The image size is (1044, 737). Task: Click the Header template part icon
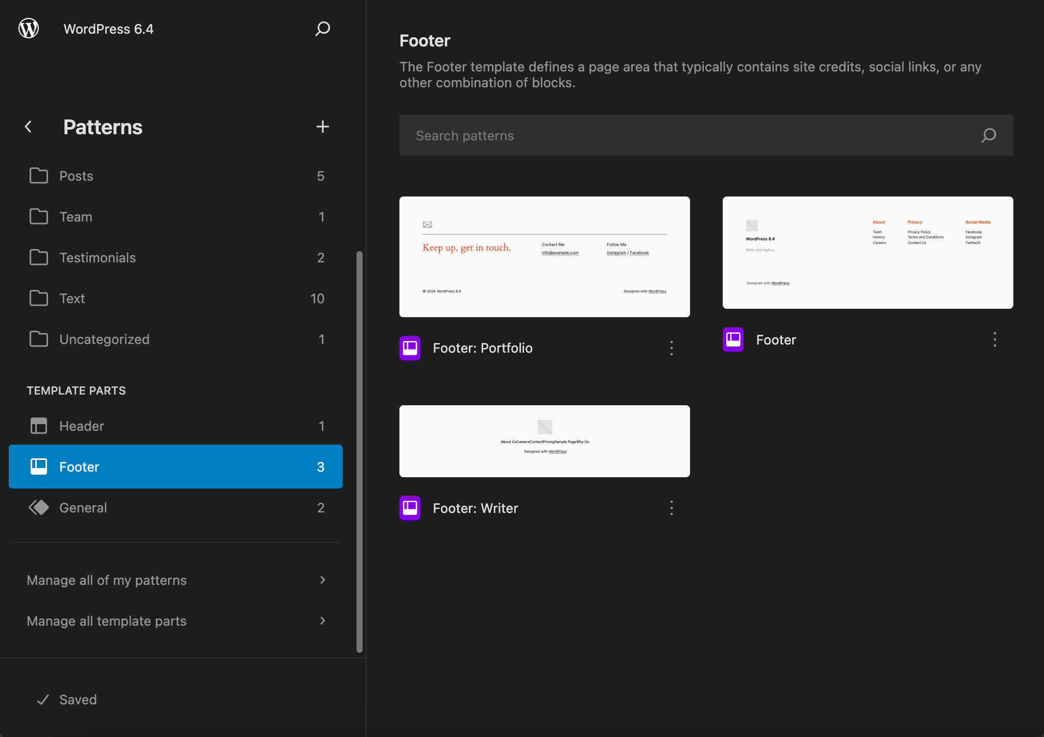38,426
